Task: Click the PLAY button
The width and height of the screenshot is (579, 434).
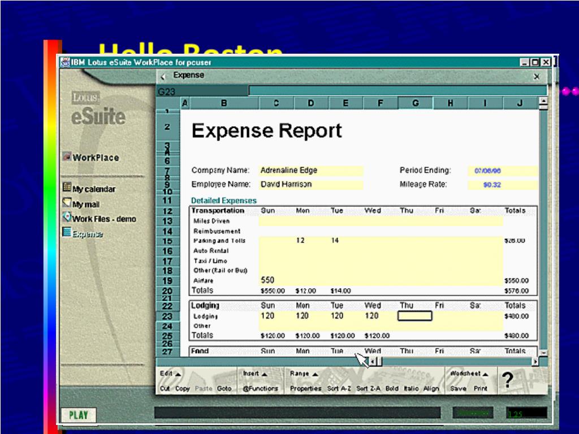Action: [79, 415]
